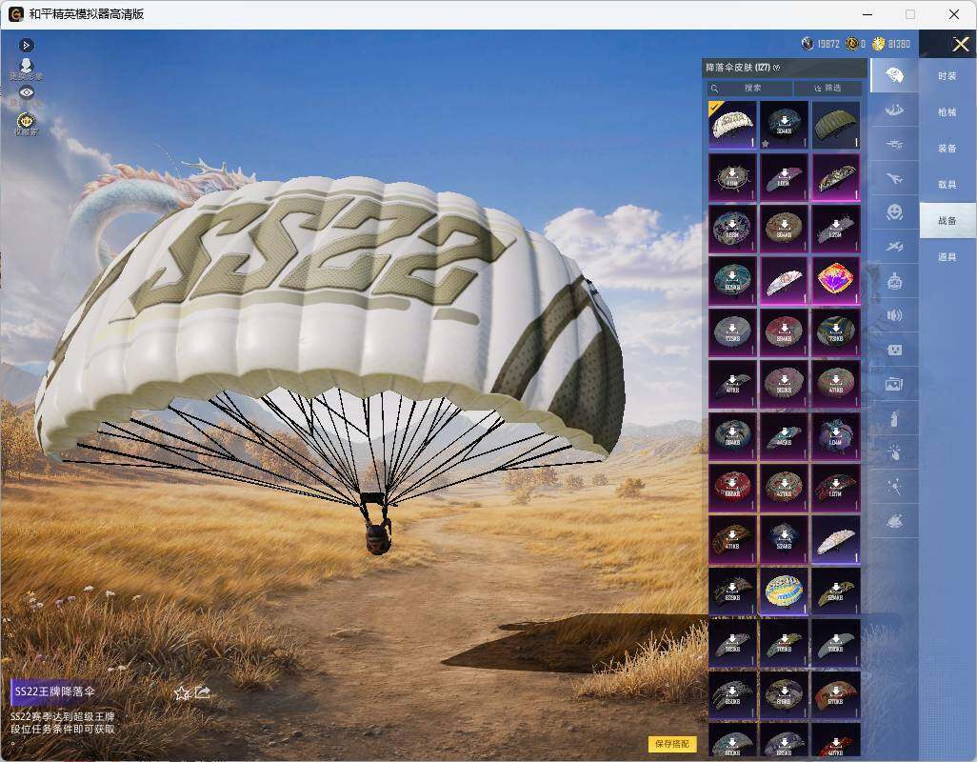Close the wardrobe with the X button

(960, 44)
